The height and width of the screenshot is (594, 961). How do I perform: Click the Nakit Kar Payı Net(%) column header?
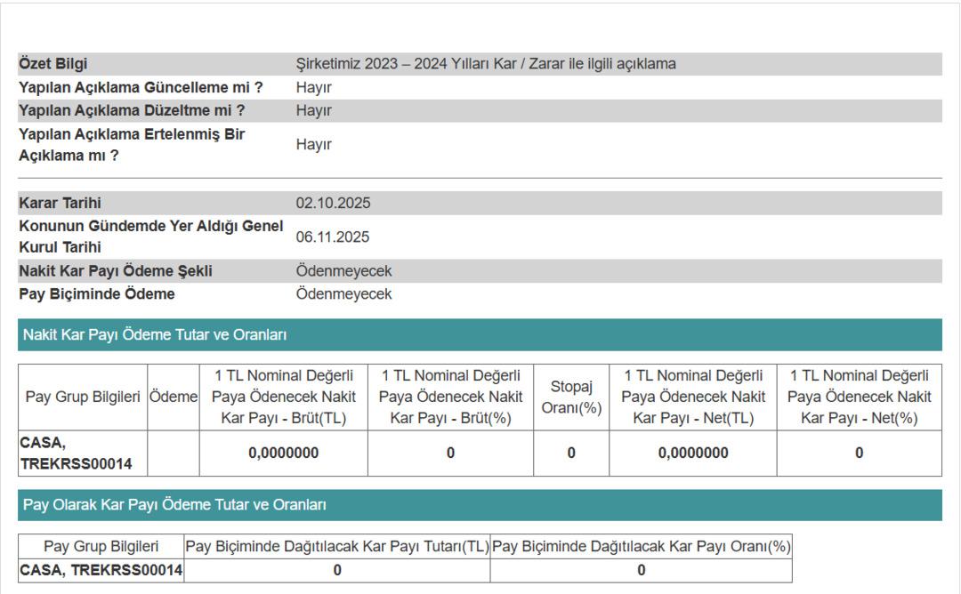pyautogui.click(x=859, y=397)
